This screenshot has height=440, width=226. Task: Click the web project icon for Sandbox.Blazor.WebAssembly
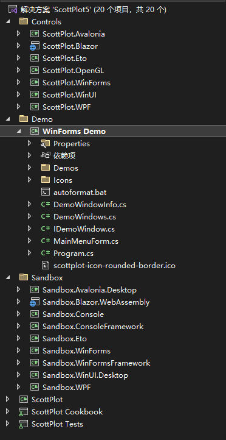[x=35, y=302]
